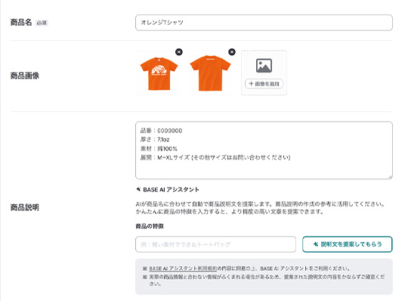The image size is (402, 301).
Task: Click the '展開：M~XLサイズ' line in description
Action: click(215, 157)
